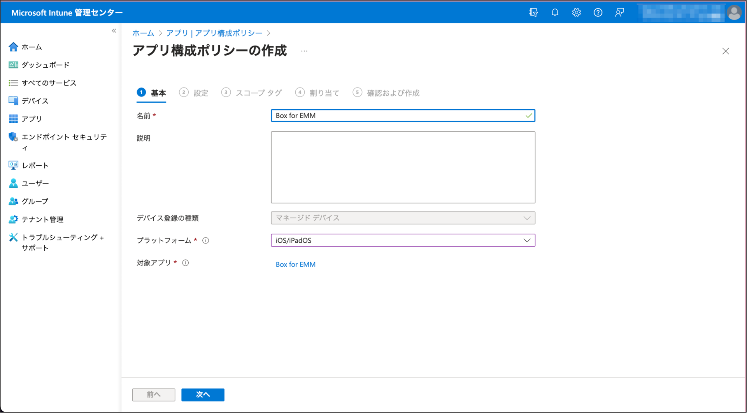747x413 pixels.
Task: Open the Intune デバイス section
Action: point(35,101)
